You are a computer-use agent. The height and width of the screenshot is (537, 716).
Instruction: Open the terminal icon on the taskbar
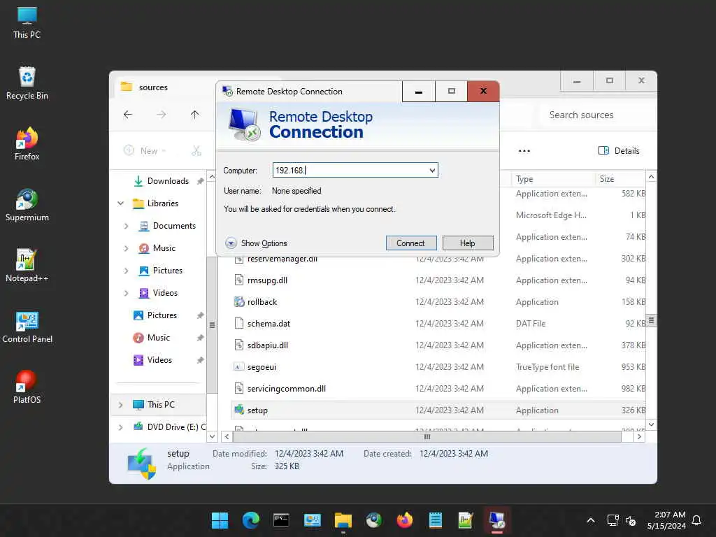tap(281, 520)
